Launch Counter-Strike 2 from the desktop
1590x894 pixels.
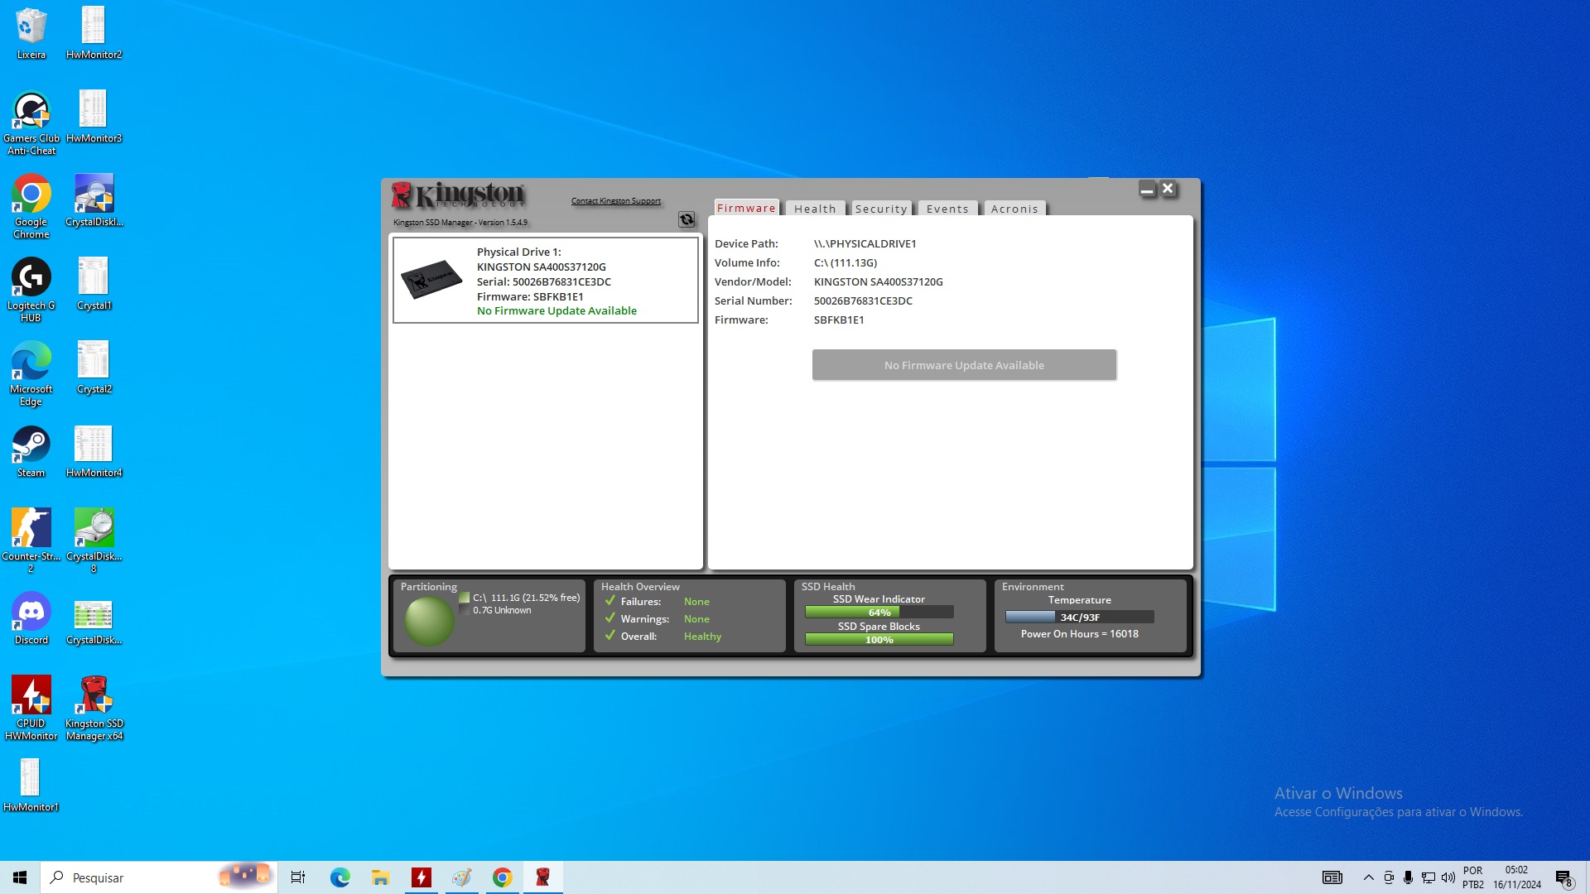pos(31,528)
